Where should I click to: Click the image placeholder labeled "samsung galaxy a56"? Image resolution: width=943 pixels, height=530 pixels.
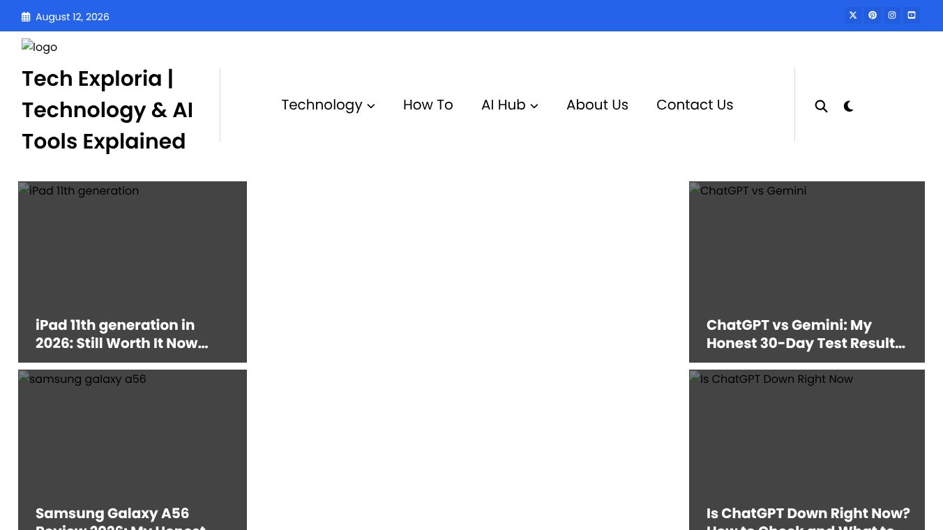click(x=133, y=450)
